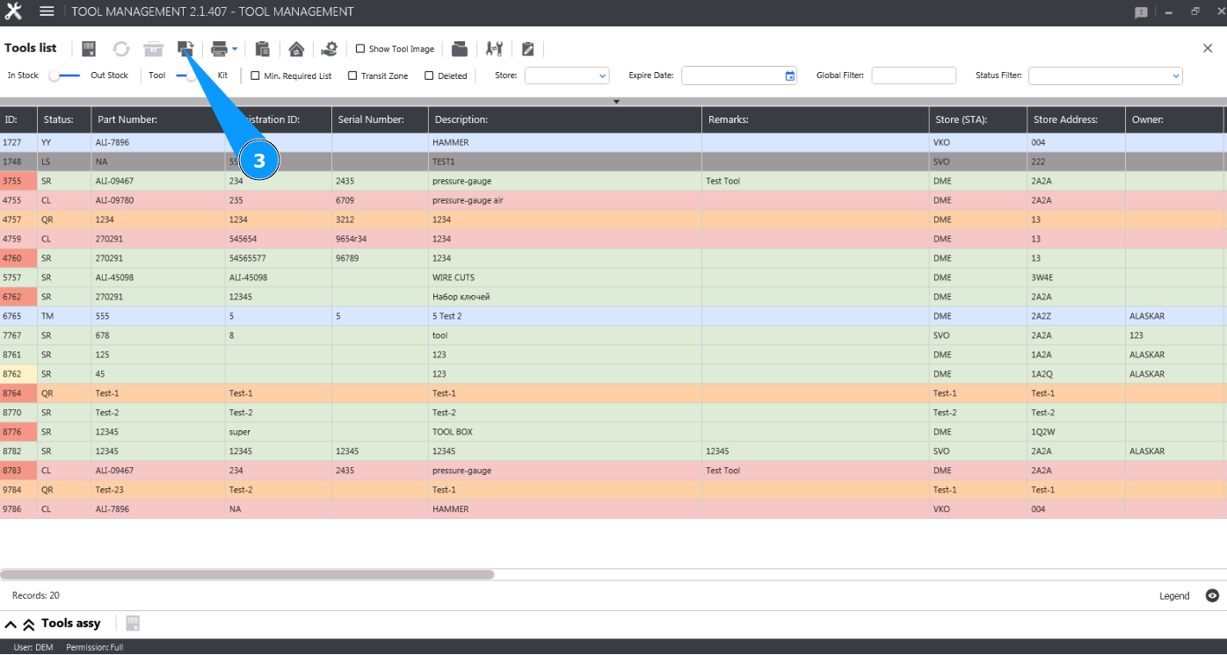Image resolution: width=1227 pixels, height=655 pixels.
Task: Click into the Global Filter field
Action: [913, 76]
